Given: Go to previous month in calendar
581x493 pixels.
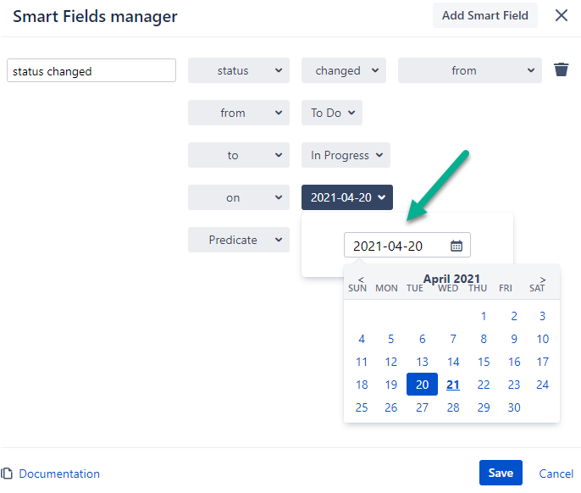Looking at the screenshot, I should [x=362, y=279].
